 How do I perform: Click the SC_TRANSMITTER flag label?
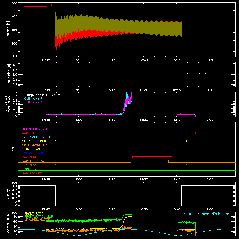pyautogui.click(x=34, y=145)
